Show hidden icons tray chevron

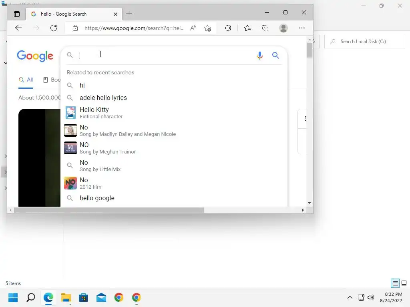pyautogui.click(x=350, y=297)
